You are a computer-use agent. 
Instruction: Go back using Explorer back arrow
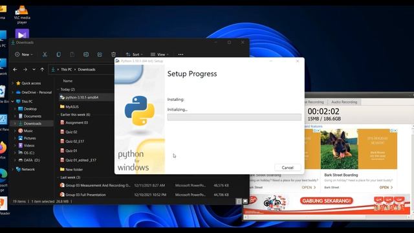click(15, 69)
